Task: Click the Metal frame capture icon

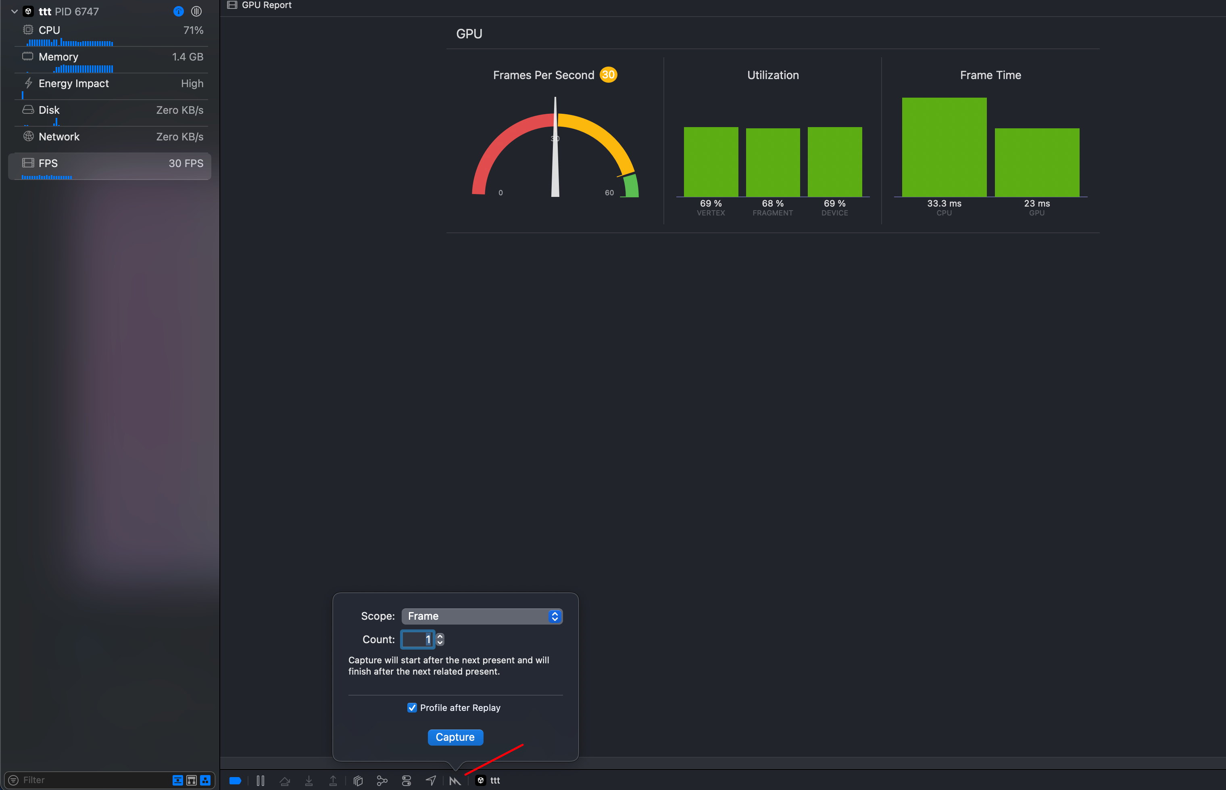Action: 454,780
